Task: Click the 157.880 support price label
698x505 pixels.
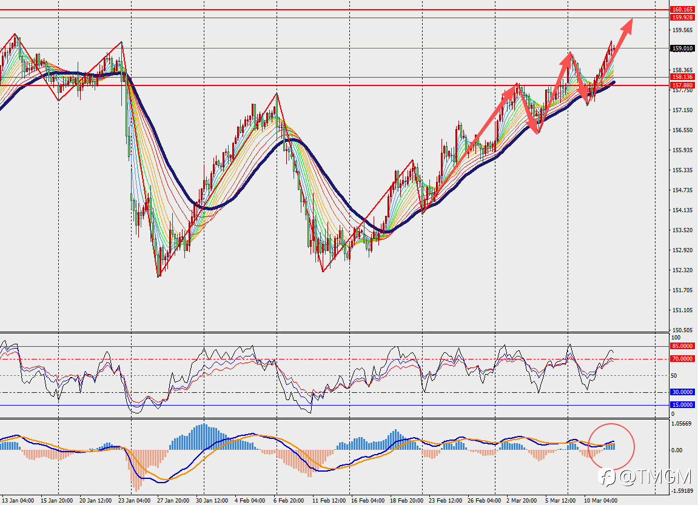Action: coord(682,85)
